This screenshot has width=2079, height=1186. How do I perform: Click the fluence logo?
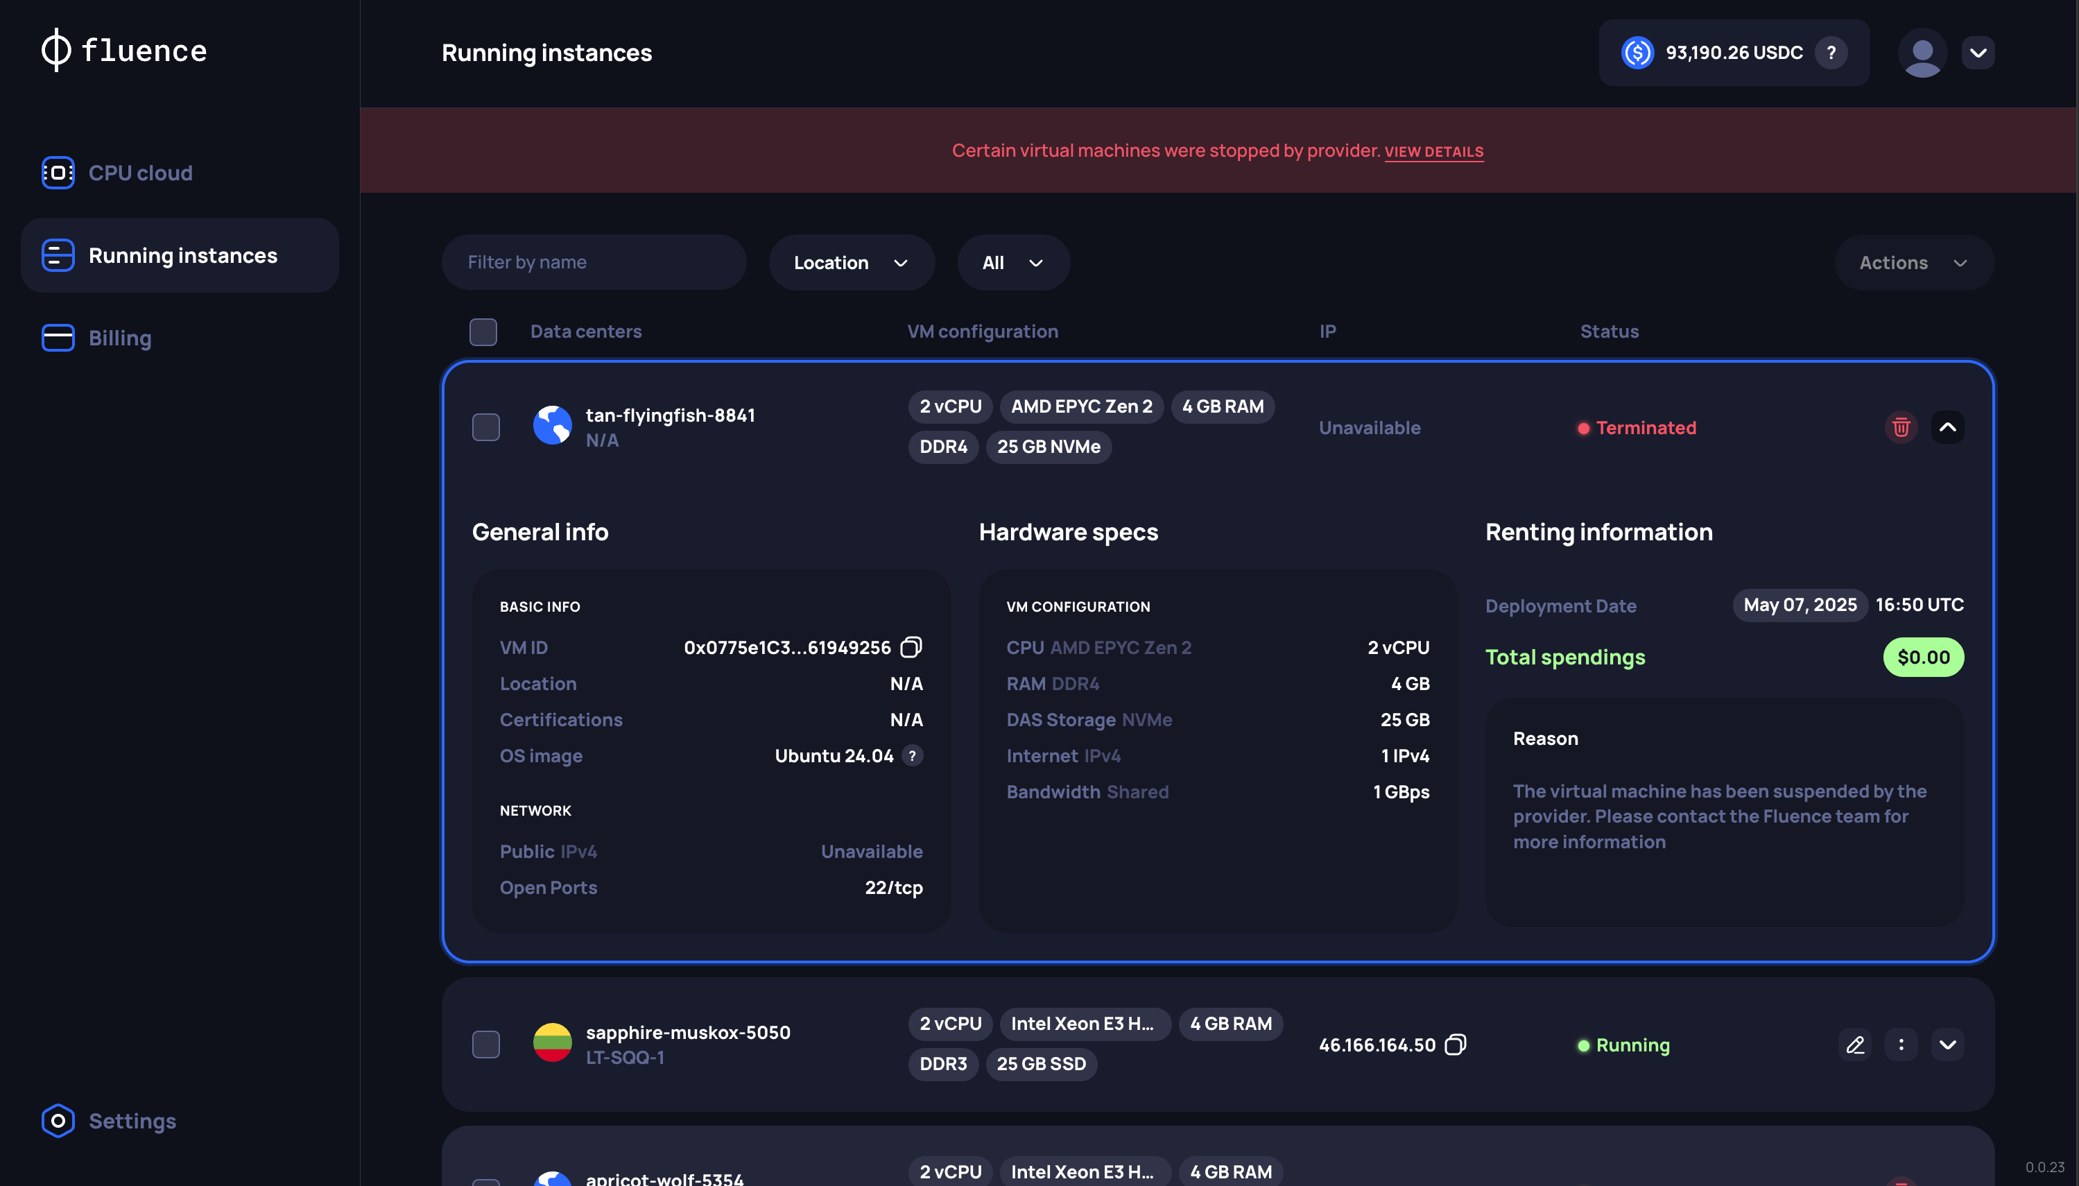(122, 51)
